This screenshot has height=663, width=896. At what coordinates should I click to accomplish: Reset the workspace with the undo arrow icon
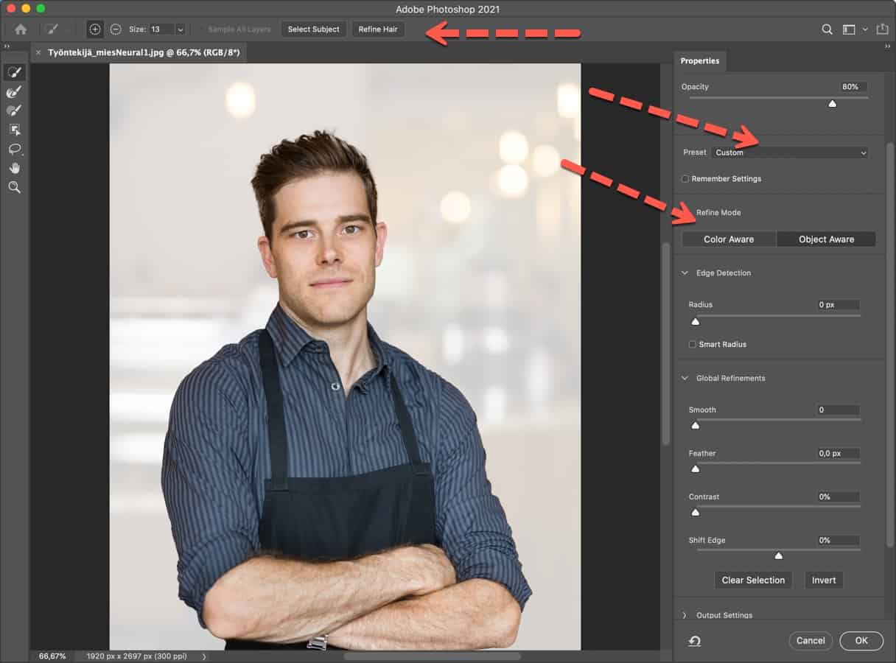click(x=695, y=641)
